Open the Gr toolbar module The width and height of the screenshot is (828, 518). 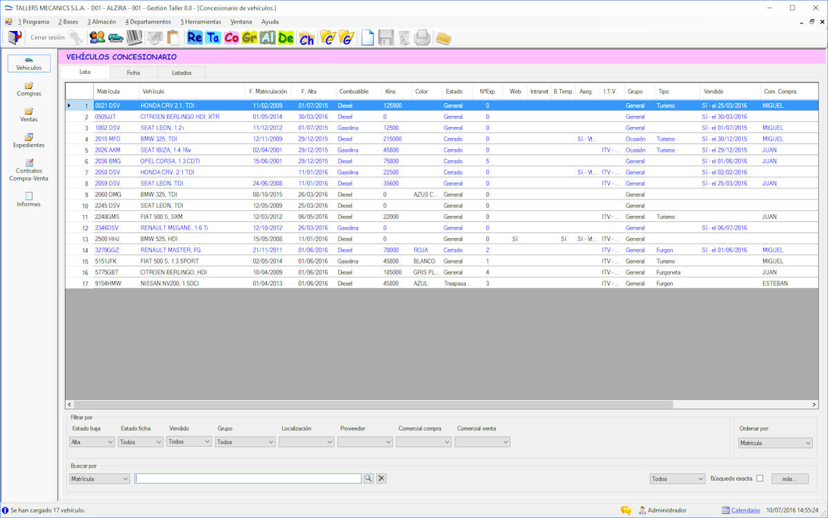(x=249, y=38)
